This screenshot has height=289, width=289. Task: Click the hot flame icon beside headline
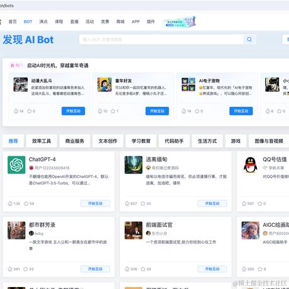click(13, 65)
